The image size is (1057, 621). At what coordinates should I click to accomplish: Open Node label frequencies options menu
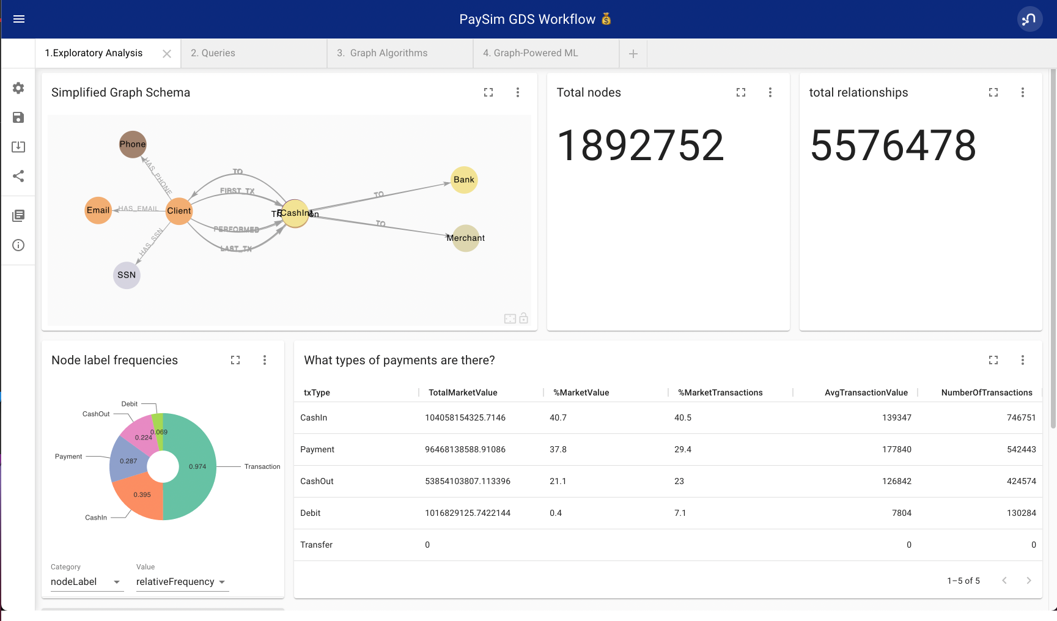(x=265, y=360)
